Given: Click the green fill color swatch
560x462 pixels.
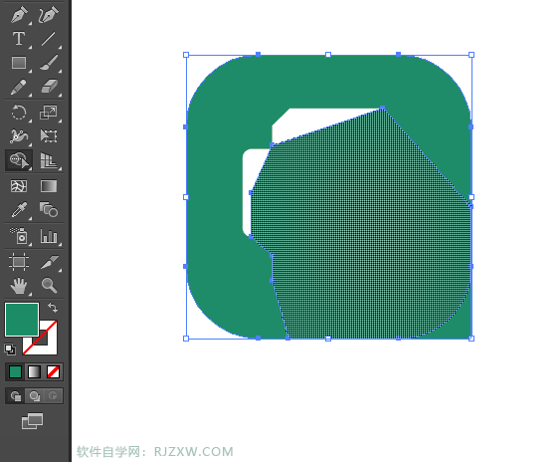Looking at the screenshot, I should (x=22, y=320).
